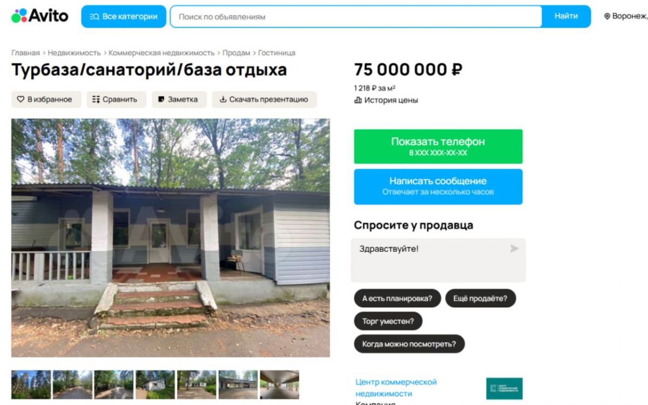The image size is (648, 405).
Task: Open the seller company logo
Action: point(504,388)
